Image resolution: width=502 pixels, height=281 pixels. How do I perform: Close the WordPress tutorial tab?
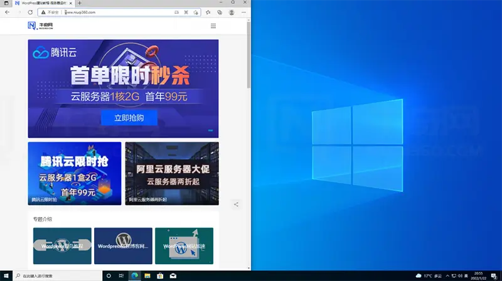tap(71, 3)
